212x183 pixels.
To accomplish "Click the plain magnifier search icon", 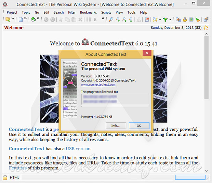I will pos(111,19).
